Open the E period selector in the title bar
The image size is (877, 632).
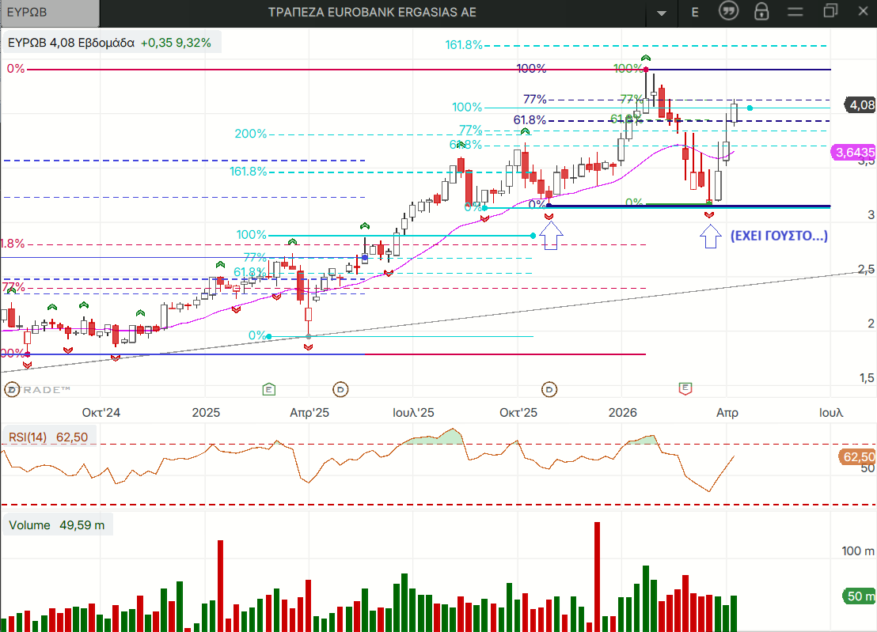pyautogui.click(x=695, y=12)
